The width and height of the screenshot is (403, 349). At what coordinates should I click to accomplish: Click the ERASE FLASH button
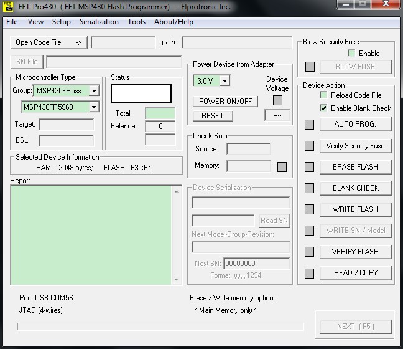(x=356, y=167)
